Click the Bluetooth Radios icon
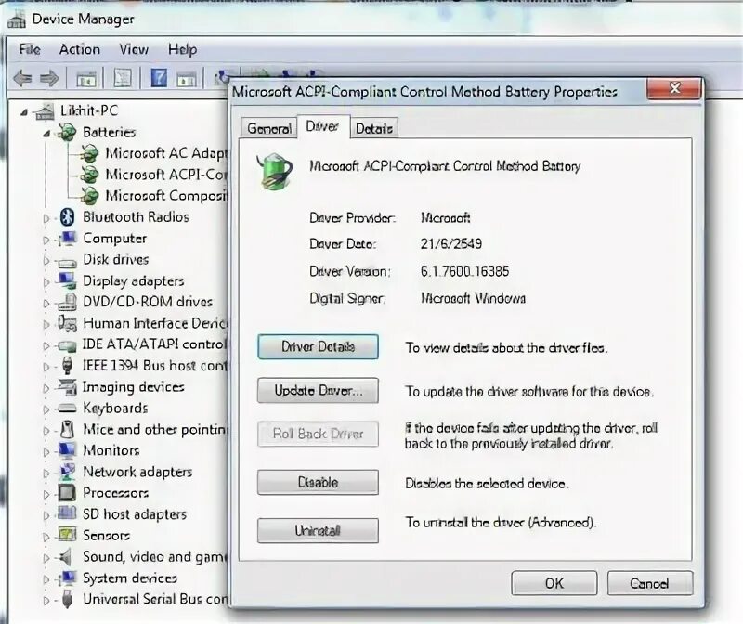 click(x=67, y=217)
